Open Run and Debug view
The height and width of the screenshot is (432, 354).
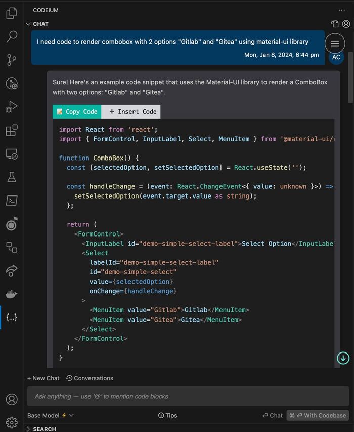coord(11,107)
